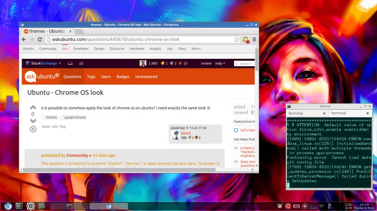Click the Juju nav link
Screen dimensions: 377x211
pyautogui.click(x=170, y=48)
